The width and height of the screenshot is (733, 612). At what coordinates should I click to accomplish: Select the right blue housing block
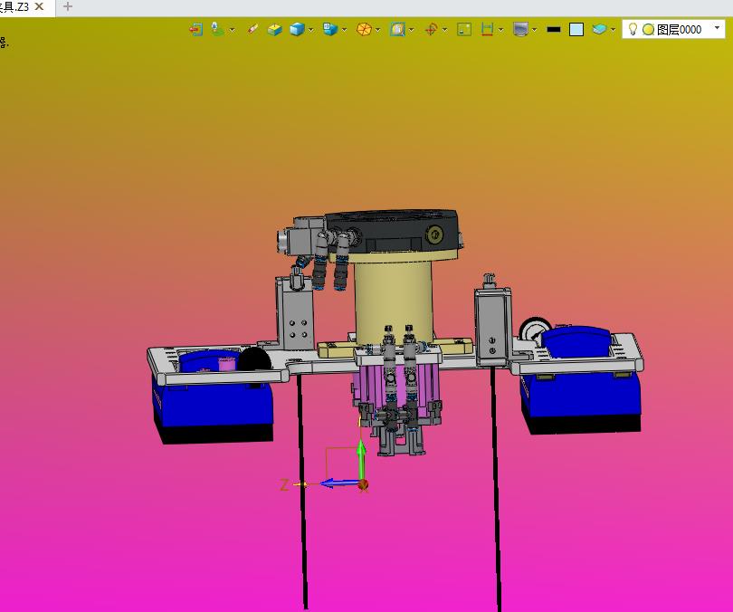580,393
